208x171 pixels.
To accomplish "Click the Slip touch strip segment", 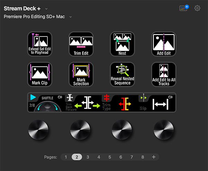I will point(157,103).
